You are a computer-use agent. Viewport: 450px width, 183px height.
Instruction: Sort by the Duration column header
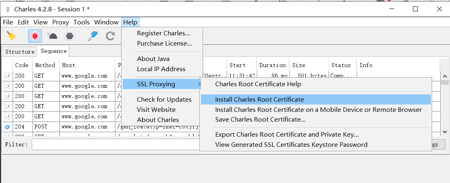[273, 65]
